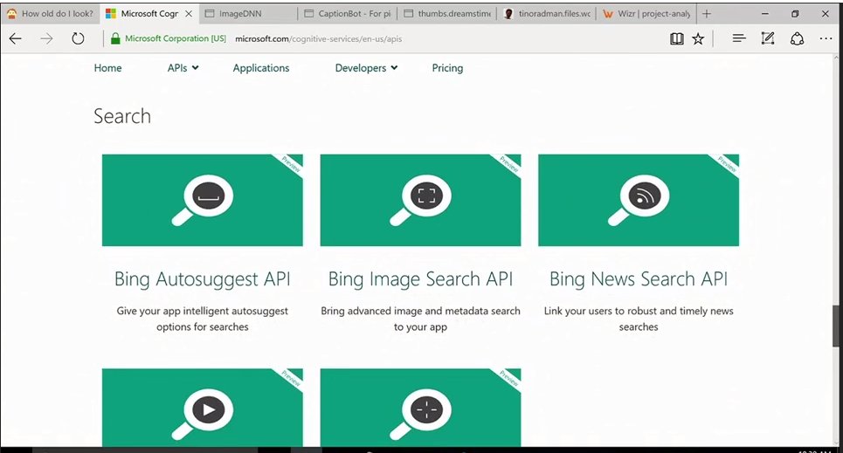Open the Pricing nav link
Image resolution: width=843 pixels, height=453 pixels.
[447, 68]
